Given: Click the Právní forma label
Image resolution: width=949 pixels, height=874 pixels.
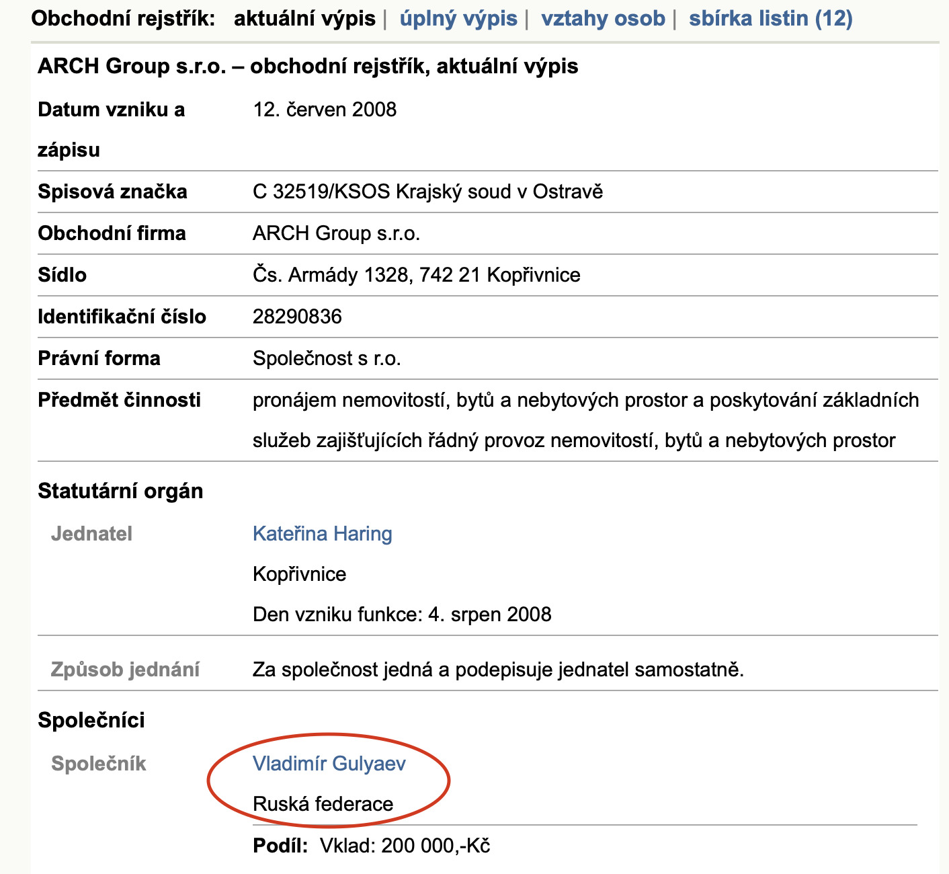Looking at the screenshot, I should (99, 358).
